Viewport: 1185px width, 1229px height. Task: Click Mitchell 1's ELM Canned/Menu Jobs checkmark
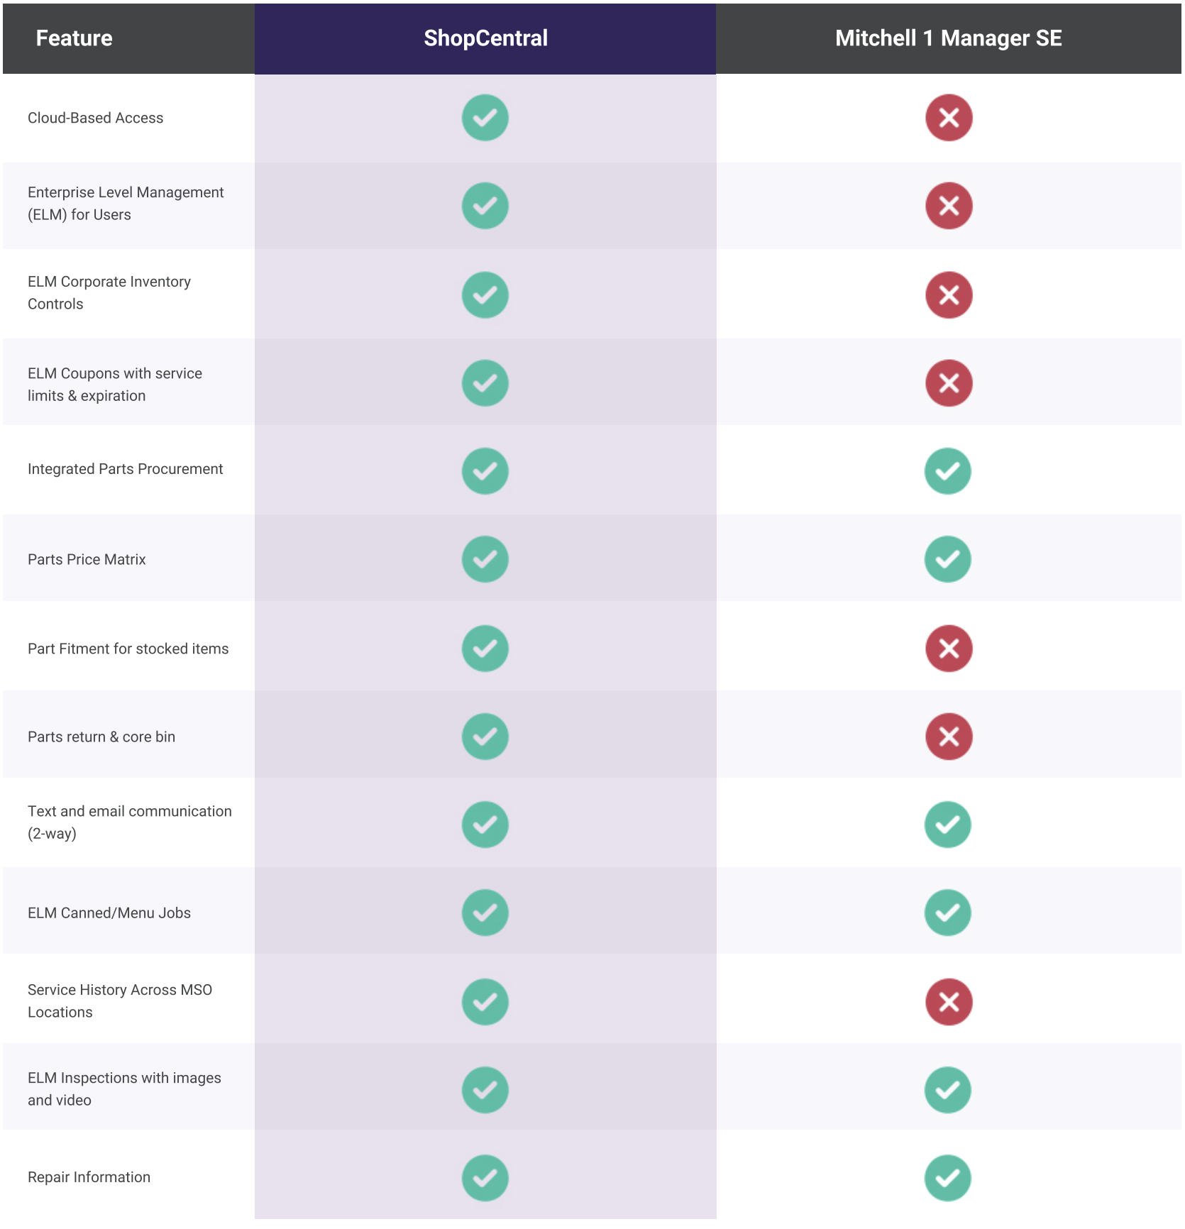(x=947, y=913)
